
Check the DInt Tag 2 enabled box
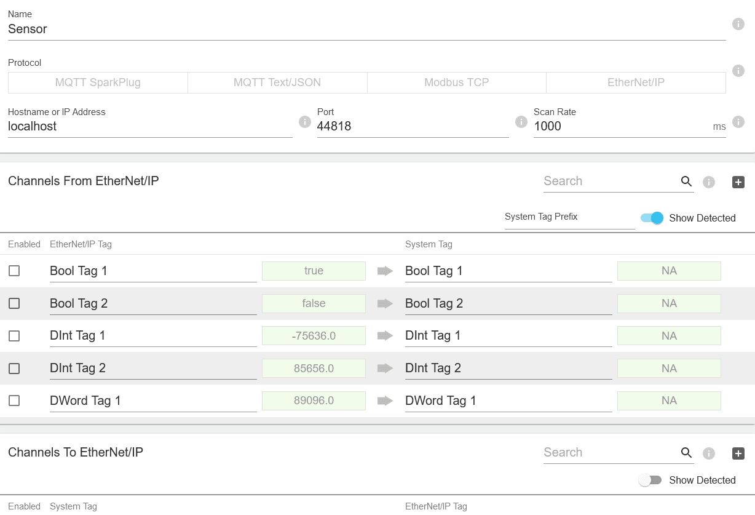point(14,368)
